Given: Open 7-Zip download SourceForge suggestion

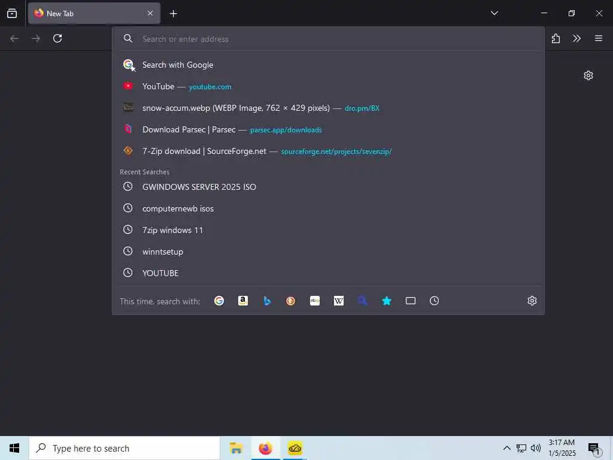Looking at the screenshot, I should tap(329, 152).
